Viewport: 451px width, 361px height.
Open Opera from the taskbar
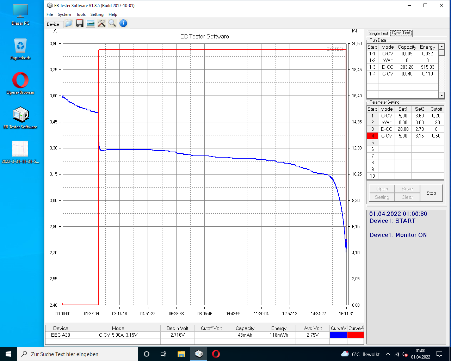point(216,354)
